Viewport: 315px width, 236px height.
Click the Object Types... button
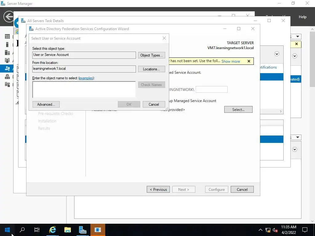151,55
